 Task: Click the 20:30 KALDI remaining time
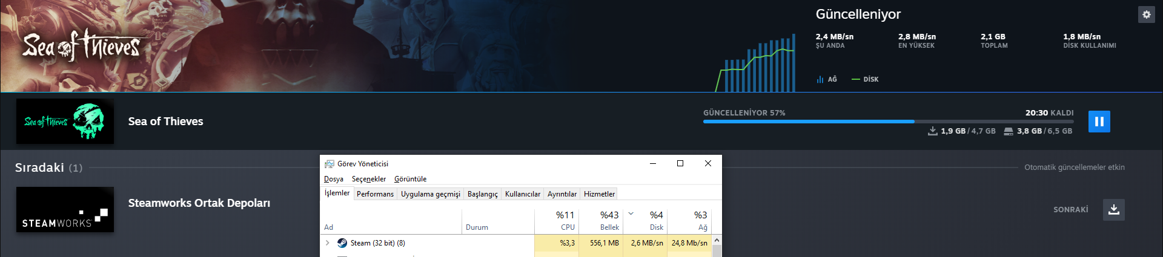point(1050,113)
